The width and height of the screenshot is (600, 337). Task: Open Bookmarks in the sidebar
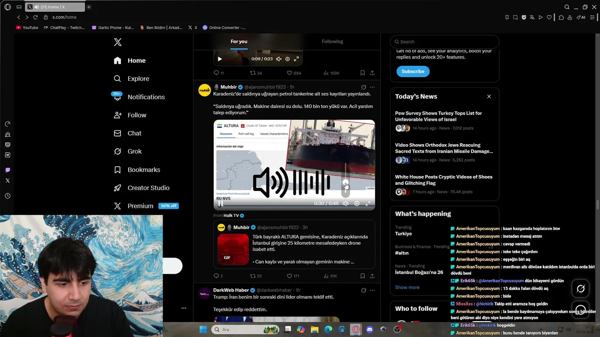(x=137, y=169)
